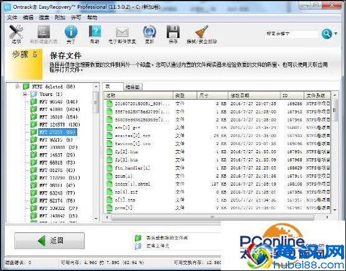Viewport: 346px width, 271px height.
Task: Sort by 文件系统 (file system) column header
Action: coord(317,95)
